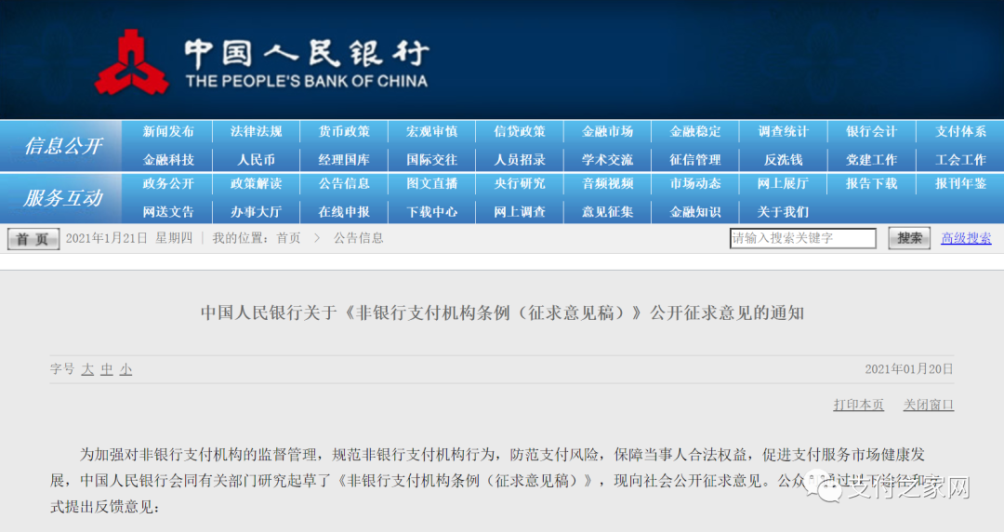This screenshot has width=1004, height=532.
Task: Open 关于我们 page
Action: (783, 211)
